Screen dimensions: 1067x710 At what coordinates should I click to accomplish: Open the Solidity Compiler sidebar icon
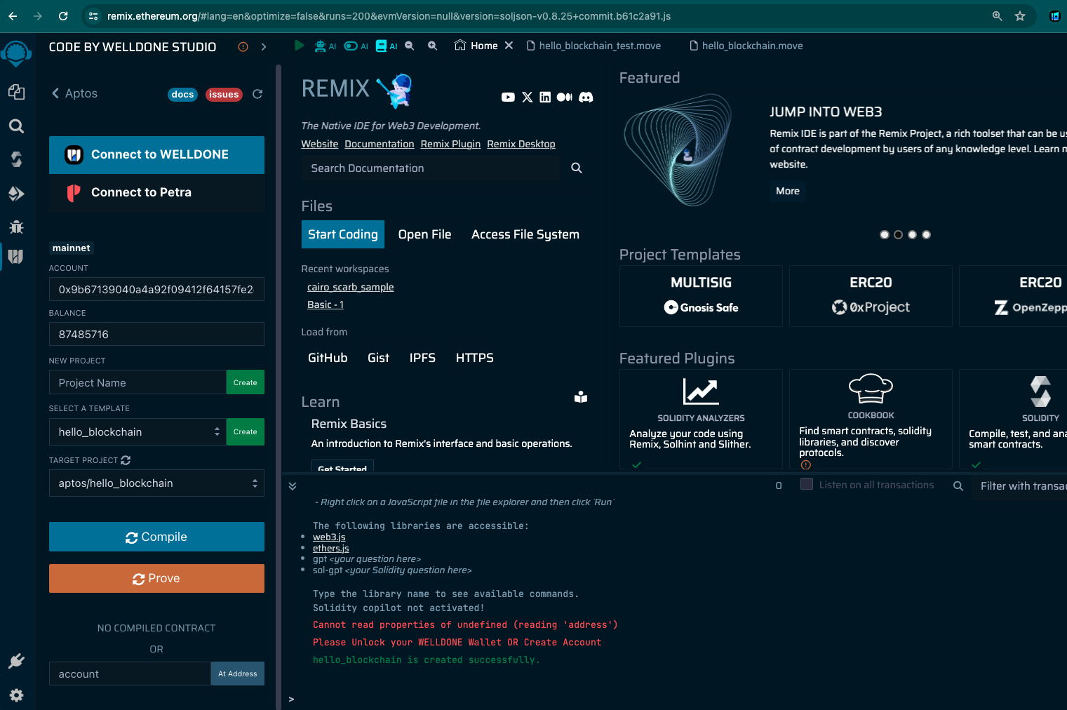click(x=16, y=159)
